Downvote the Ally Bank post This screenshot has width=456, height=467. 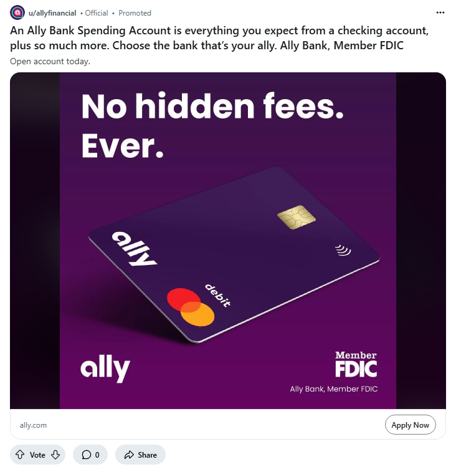pos(55,455)
